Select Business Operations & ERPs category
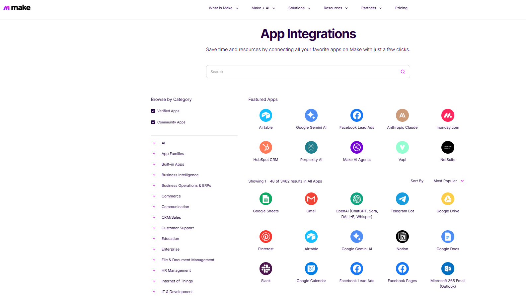The height and width of the screenshot is (296, 526). pyautogui.click(x=186, y=185)
